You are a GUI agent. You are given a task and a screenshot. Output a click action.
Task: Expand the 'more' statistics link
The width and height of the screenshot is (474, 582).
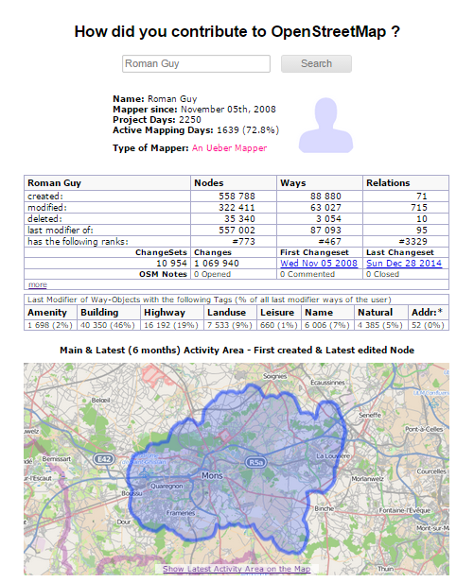click(38, 284)
